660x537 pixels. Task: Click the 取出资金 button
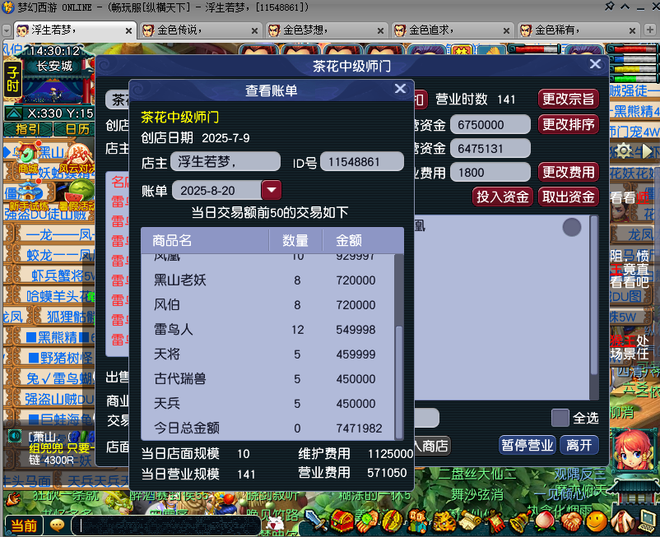(x=568, y=197)
